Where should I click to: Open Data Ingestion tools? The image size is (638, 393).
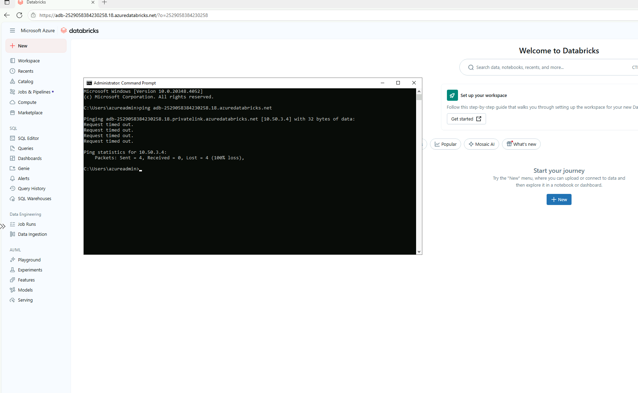[x=32, y=234]
